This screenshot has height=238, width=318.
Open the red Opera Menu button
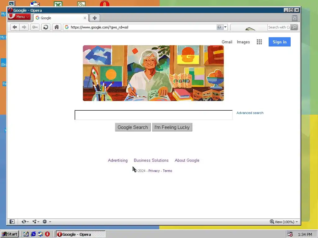19,17
